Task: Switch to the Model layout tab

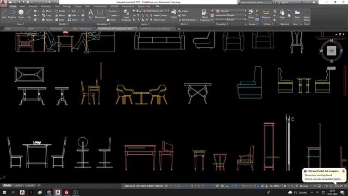Action: (7, 185)
